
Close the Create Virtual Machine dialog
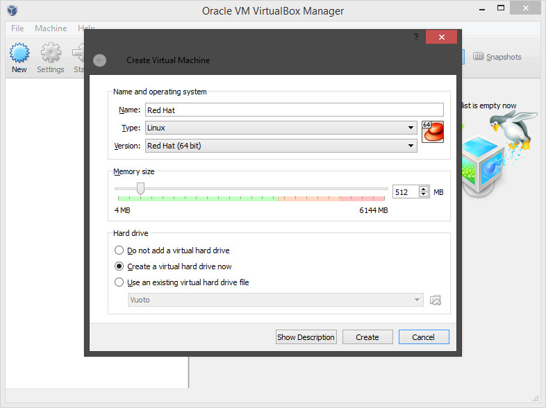tap(441, 37)
